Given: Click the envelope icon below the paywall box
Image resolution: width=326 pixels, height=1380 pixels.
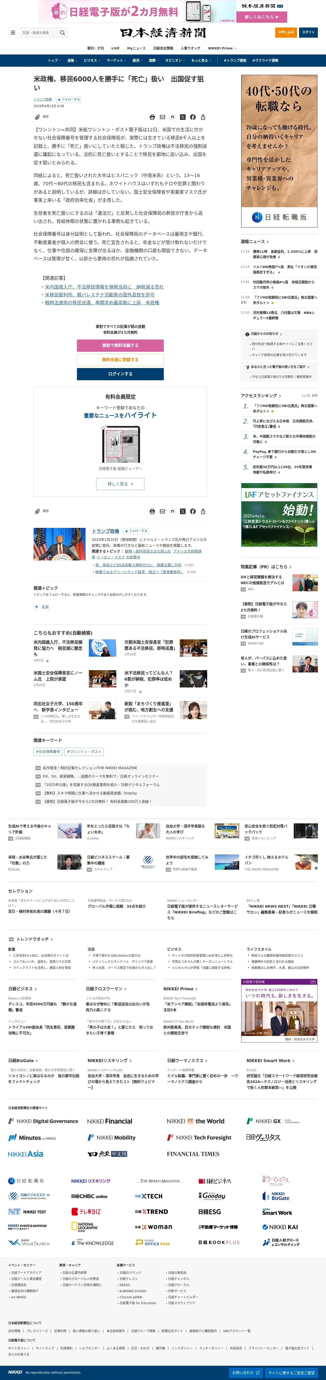Looking at the screenshot, I should (x=162, y=511).
